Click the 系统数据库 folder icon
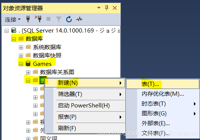200x140 pixels. point(28,47)
